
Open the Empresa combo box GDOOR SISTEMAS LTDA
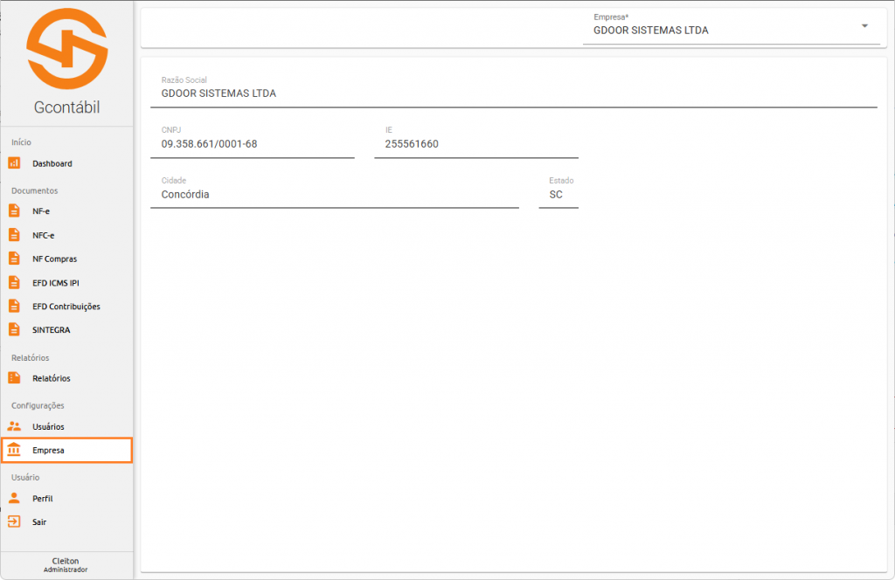732,27
